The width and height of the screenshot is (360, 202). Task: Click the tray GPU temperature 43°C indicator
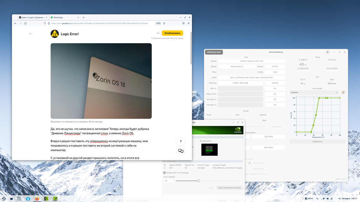pos(309,198)
